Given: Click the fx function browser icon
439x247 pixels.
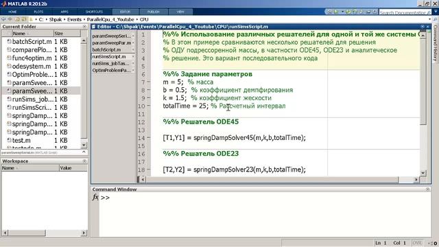Looking at the screenshot, I should [95, 197].
